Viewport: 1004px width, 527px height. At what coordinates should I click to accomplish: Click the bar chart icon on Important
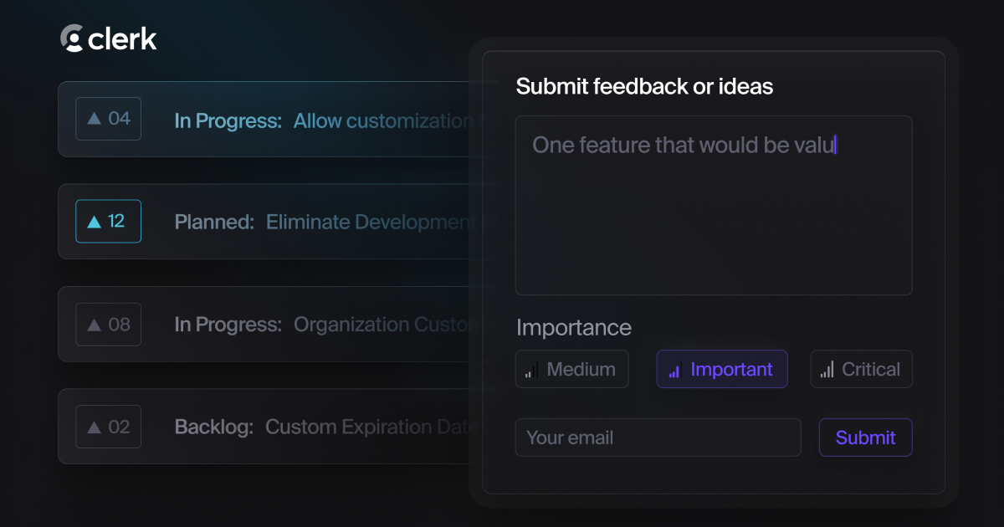(674, 369)
